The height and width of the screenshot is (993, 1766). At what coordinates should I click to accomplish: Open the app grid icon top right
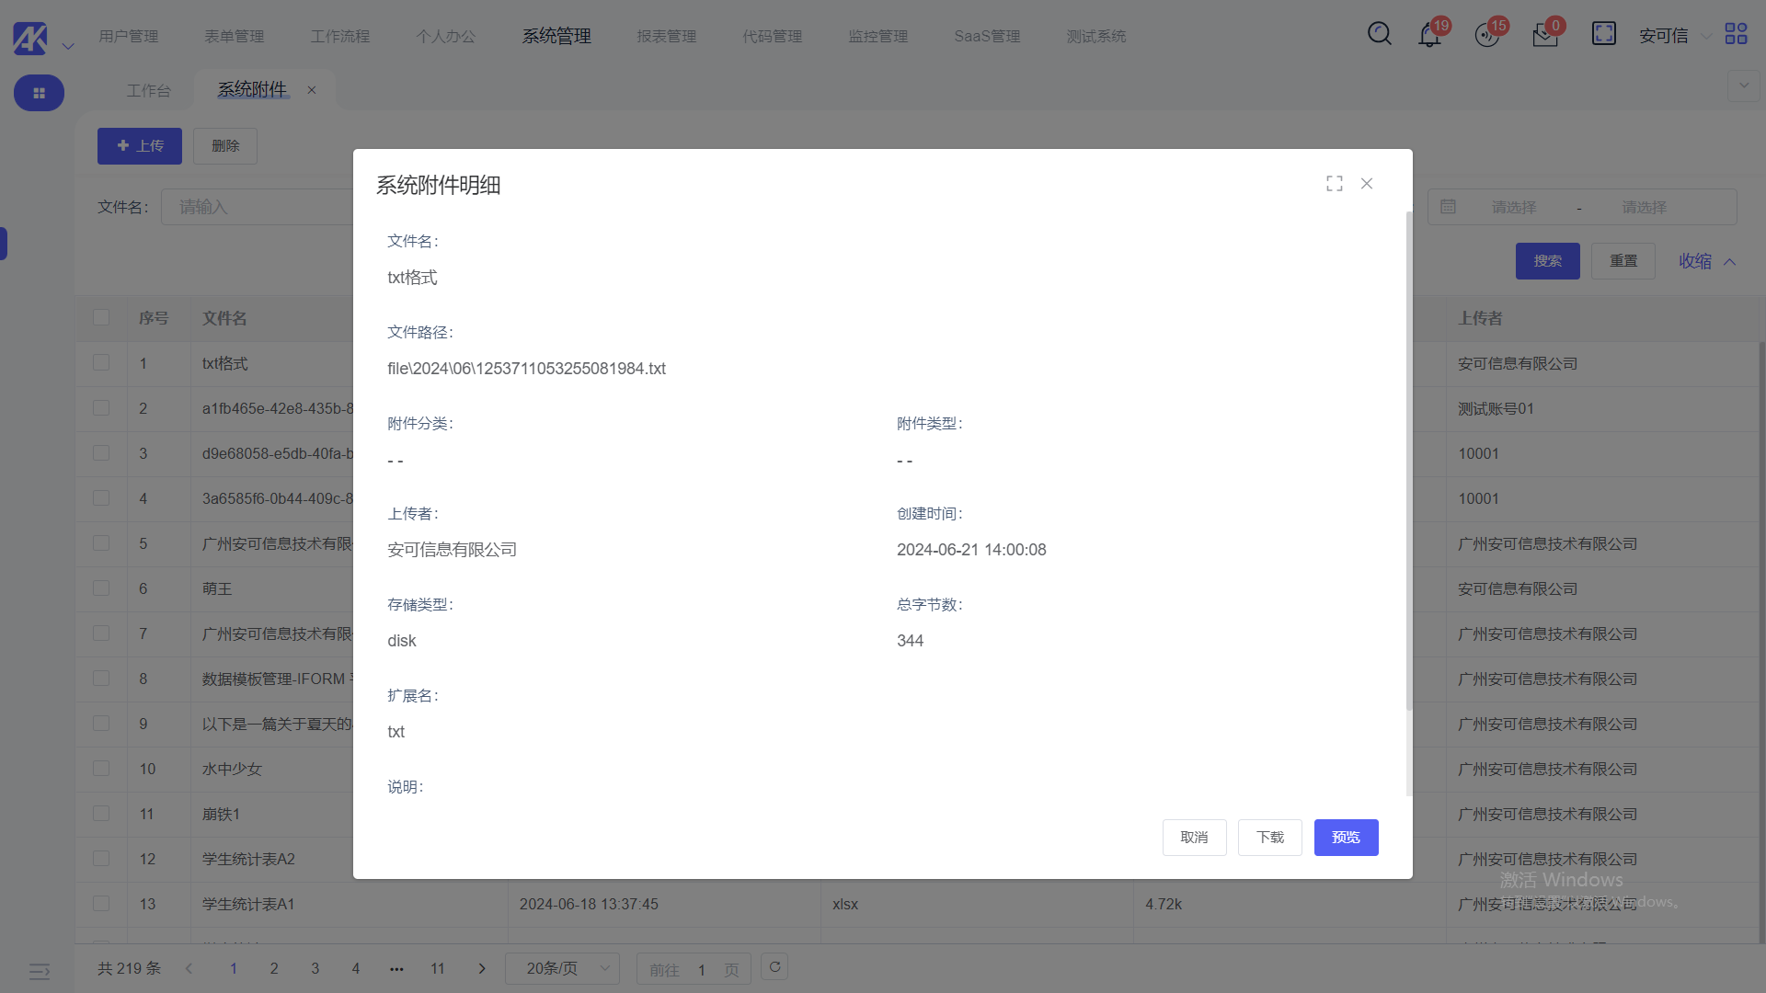coord(1736,34)
